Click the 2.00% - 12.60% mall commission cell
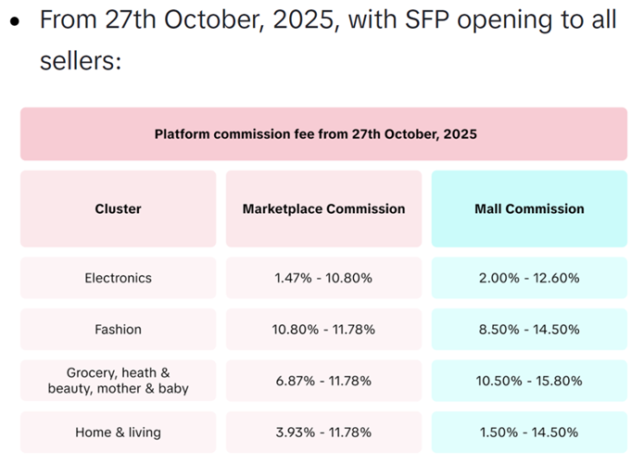644x464 pixels. click(x=529, y=278)
